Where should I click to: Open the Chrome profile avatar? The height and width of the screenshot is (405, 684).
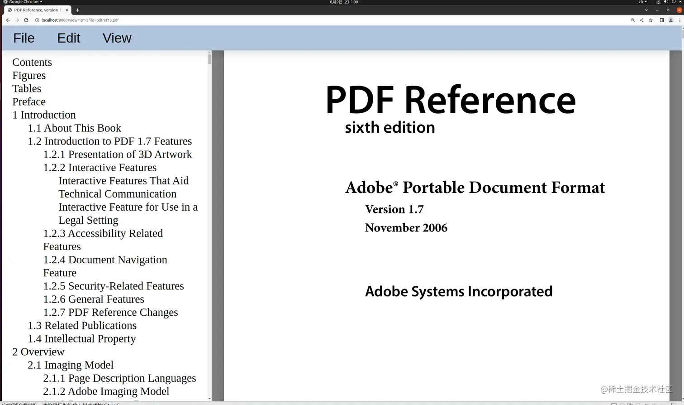(671, 20)
